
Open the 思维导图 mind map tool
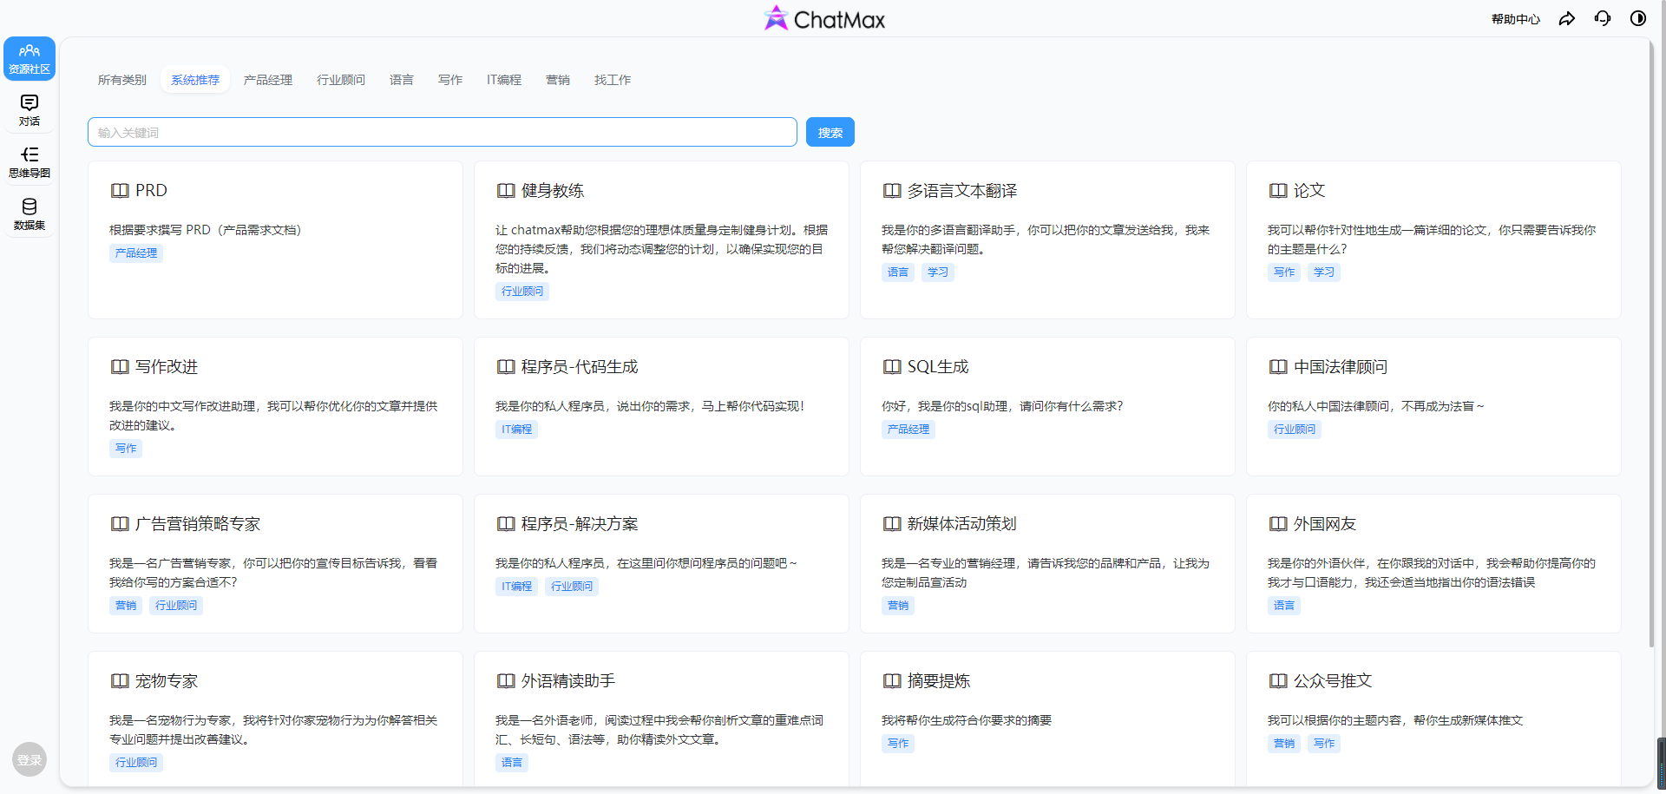pos(29,161)
